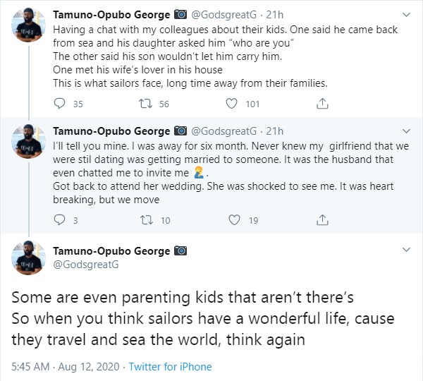Open dropdown caret on the third tweet
The width and height of the screenshot is (423, 381).
click(405, 250)
